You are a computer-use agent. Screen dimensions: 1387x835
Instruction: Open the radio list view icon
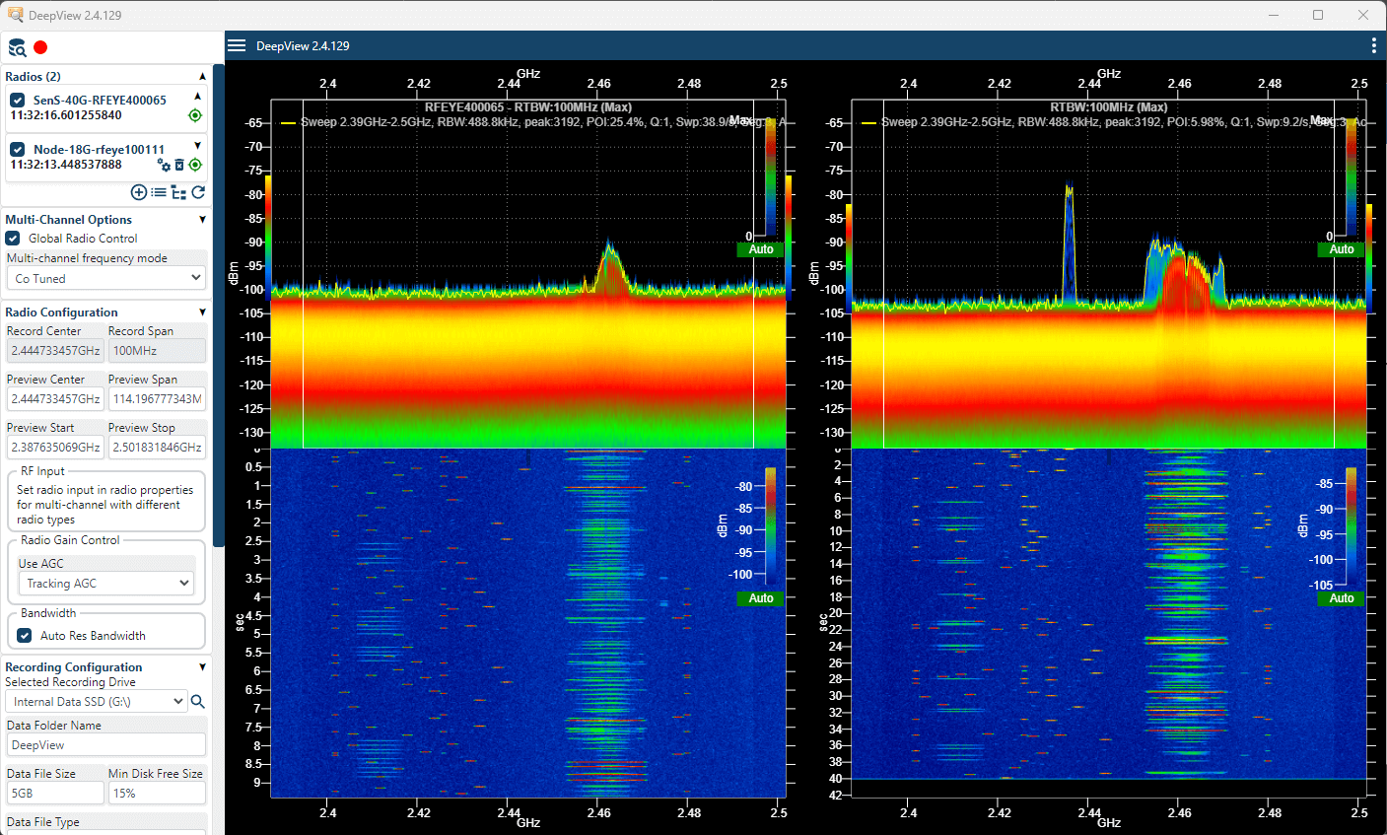(x=159, y=192)
